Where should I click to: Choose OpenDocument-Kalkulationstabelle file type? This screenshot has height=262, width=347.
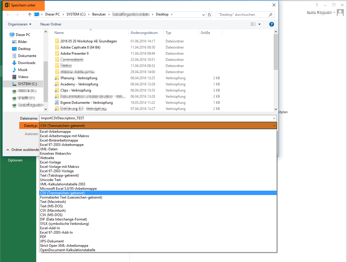point(158,250)
